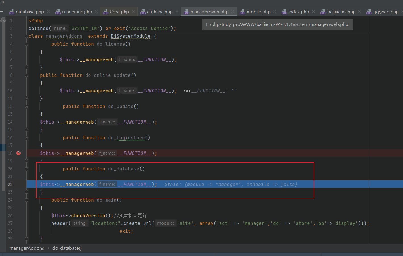Click the web.php file path tooltip
403x256 pixels.
point(277,24)
